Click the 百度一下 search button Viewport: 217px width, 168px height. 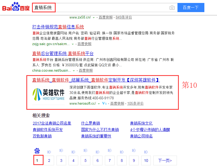tap(191, 8)
